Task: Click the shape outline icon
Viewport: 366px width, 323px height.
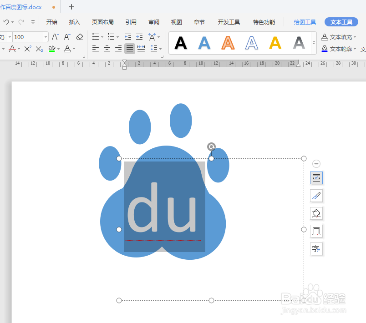Action: tap(316, 231)
